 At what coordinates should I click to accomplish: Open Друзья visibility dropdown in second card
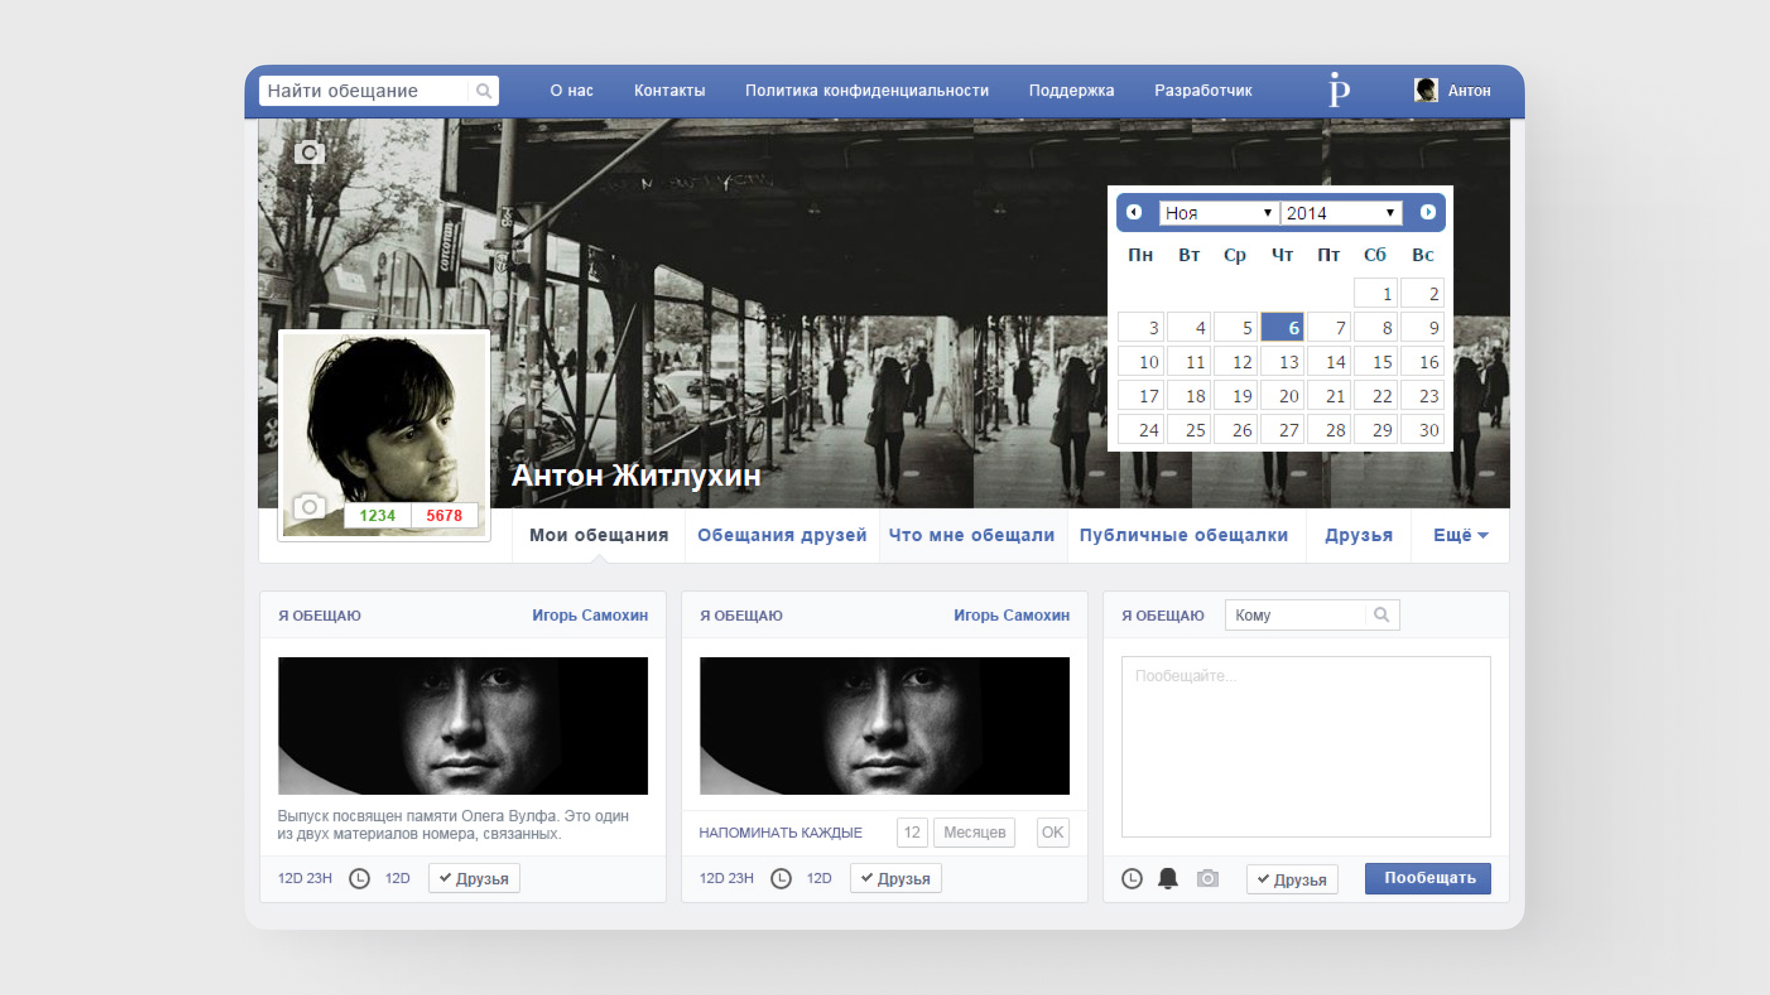click(896, 878)
